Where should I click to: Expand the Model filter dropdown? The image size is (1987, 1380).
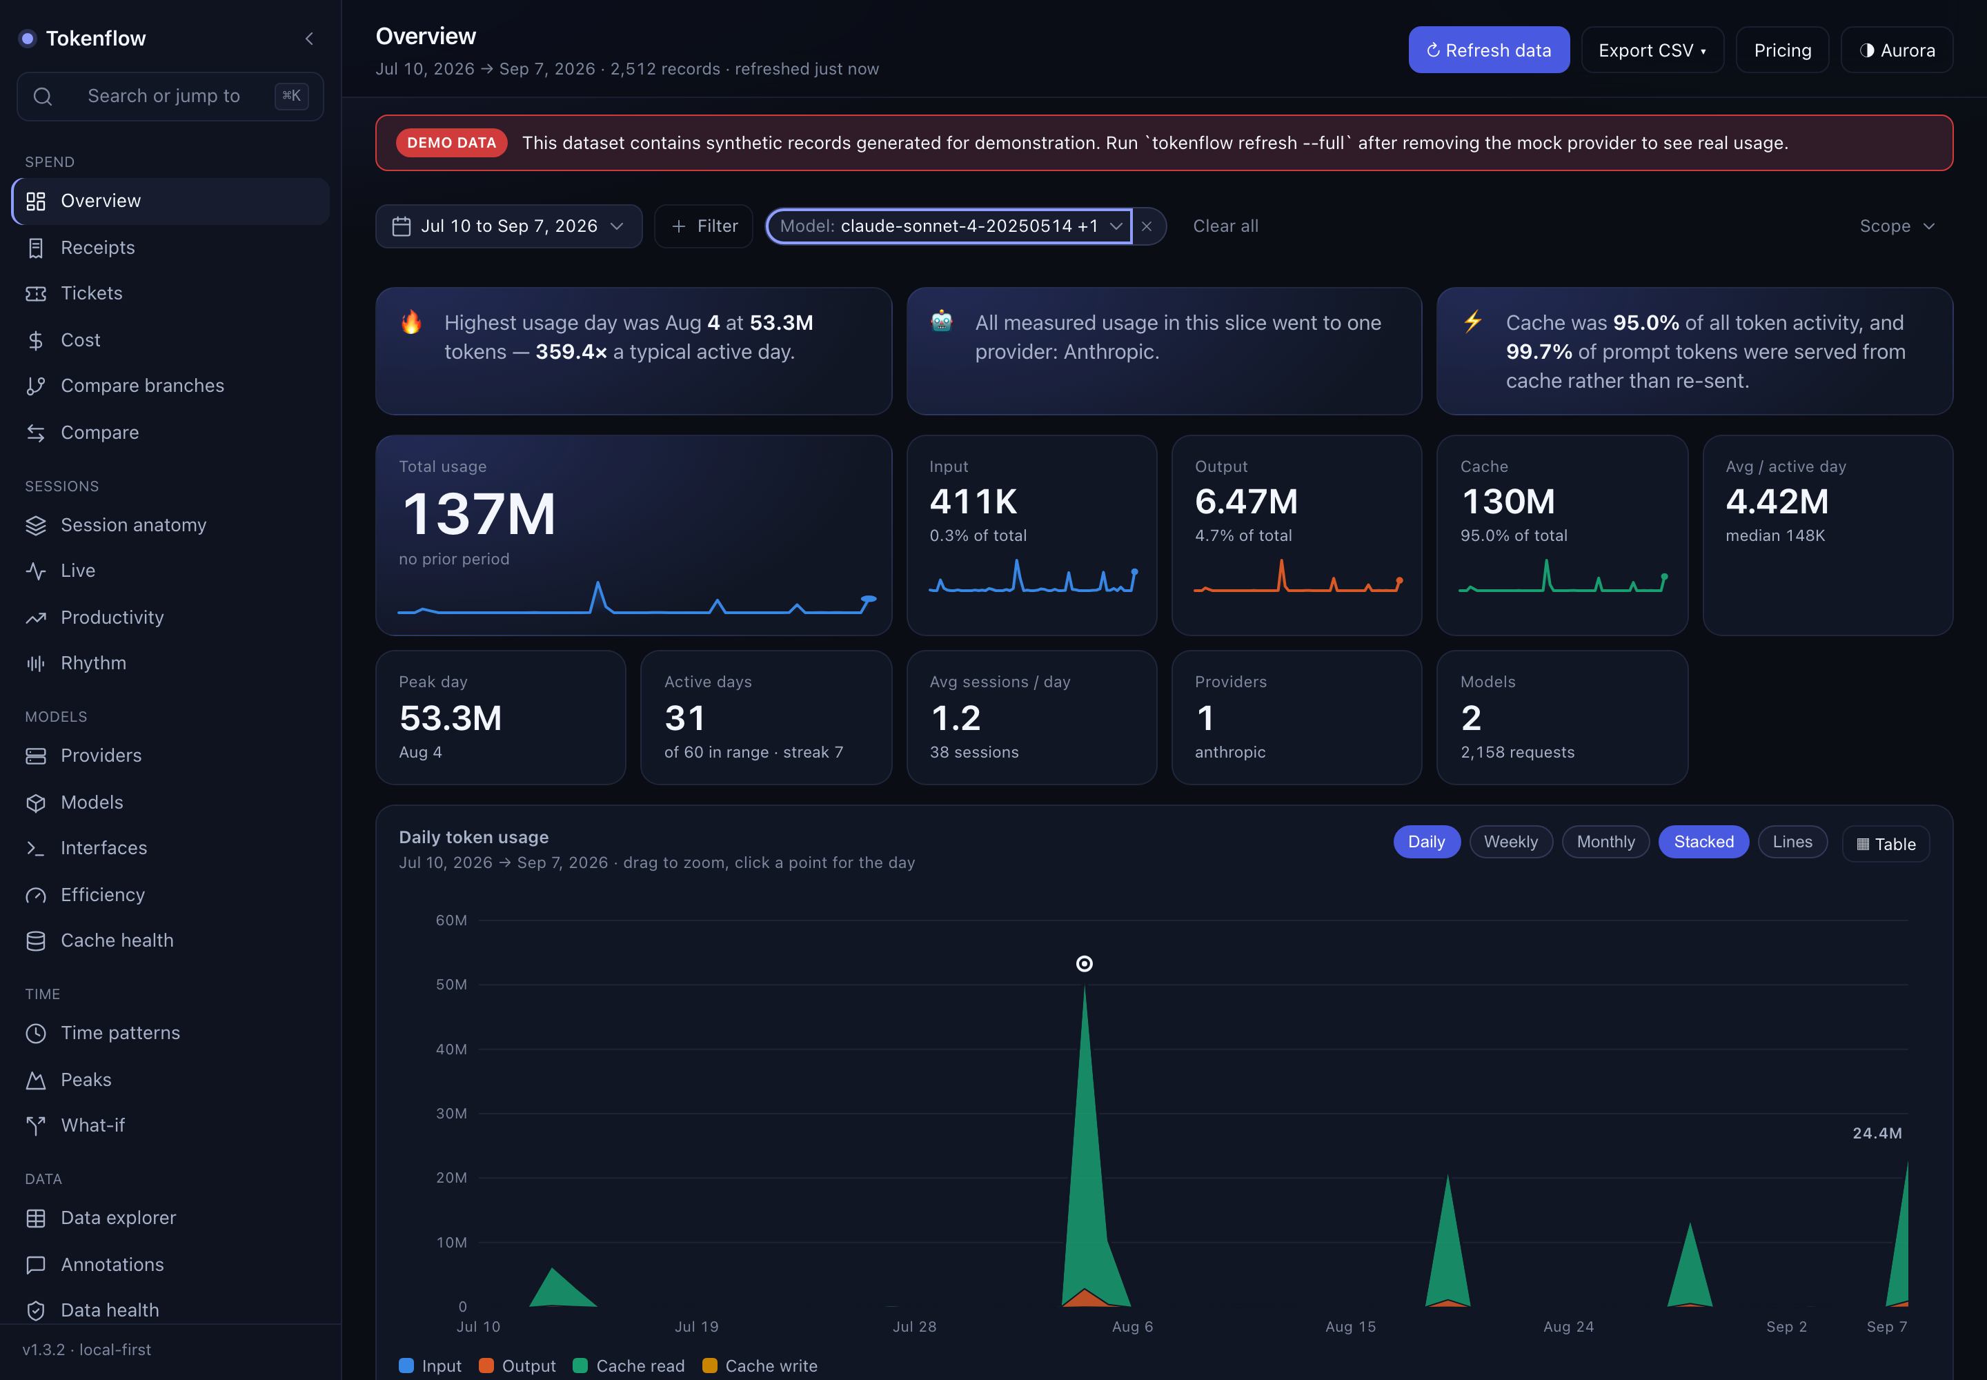pyautogui.click(x=949, y=226)
